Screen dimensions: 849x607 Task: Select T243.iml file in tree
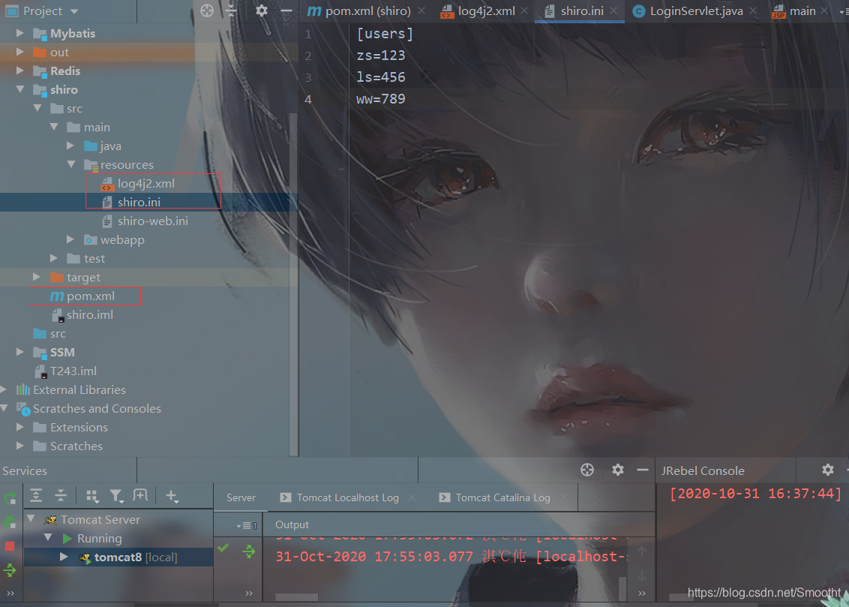(x=65, y=371)
